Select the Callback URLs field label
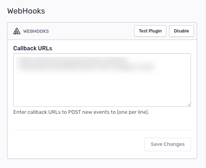206x168 pixels. coord(33,48)
